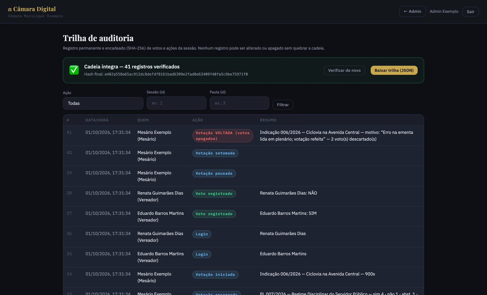Click Indicação 006/2026 summary in row 34

coord(317,274)
